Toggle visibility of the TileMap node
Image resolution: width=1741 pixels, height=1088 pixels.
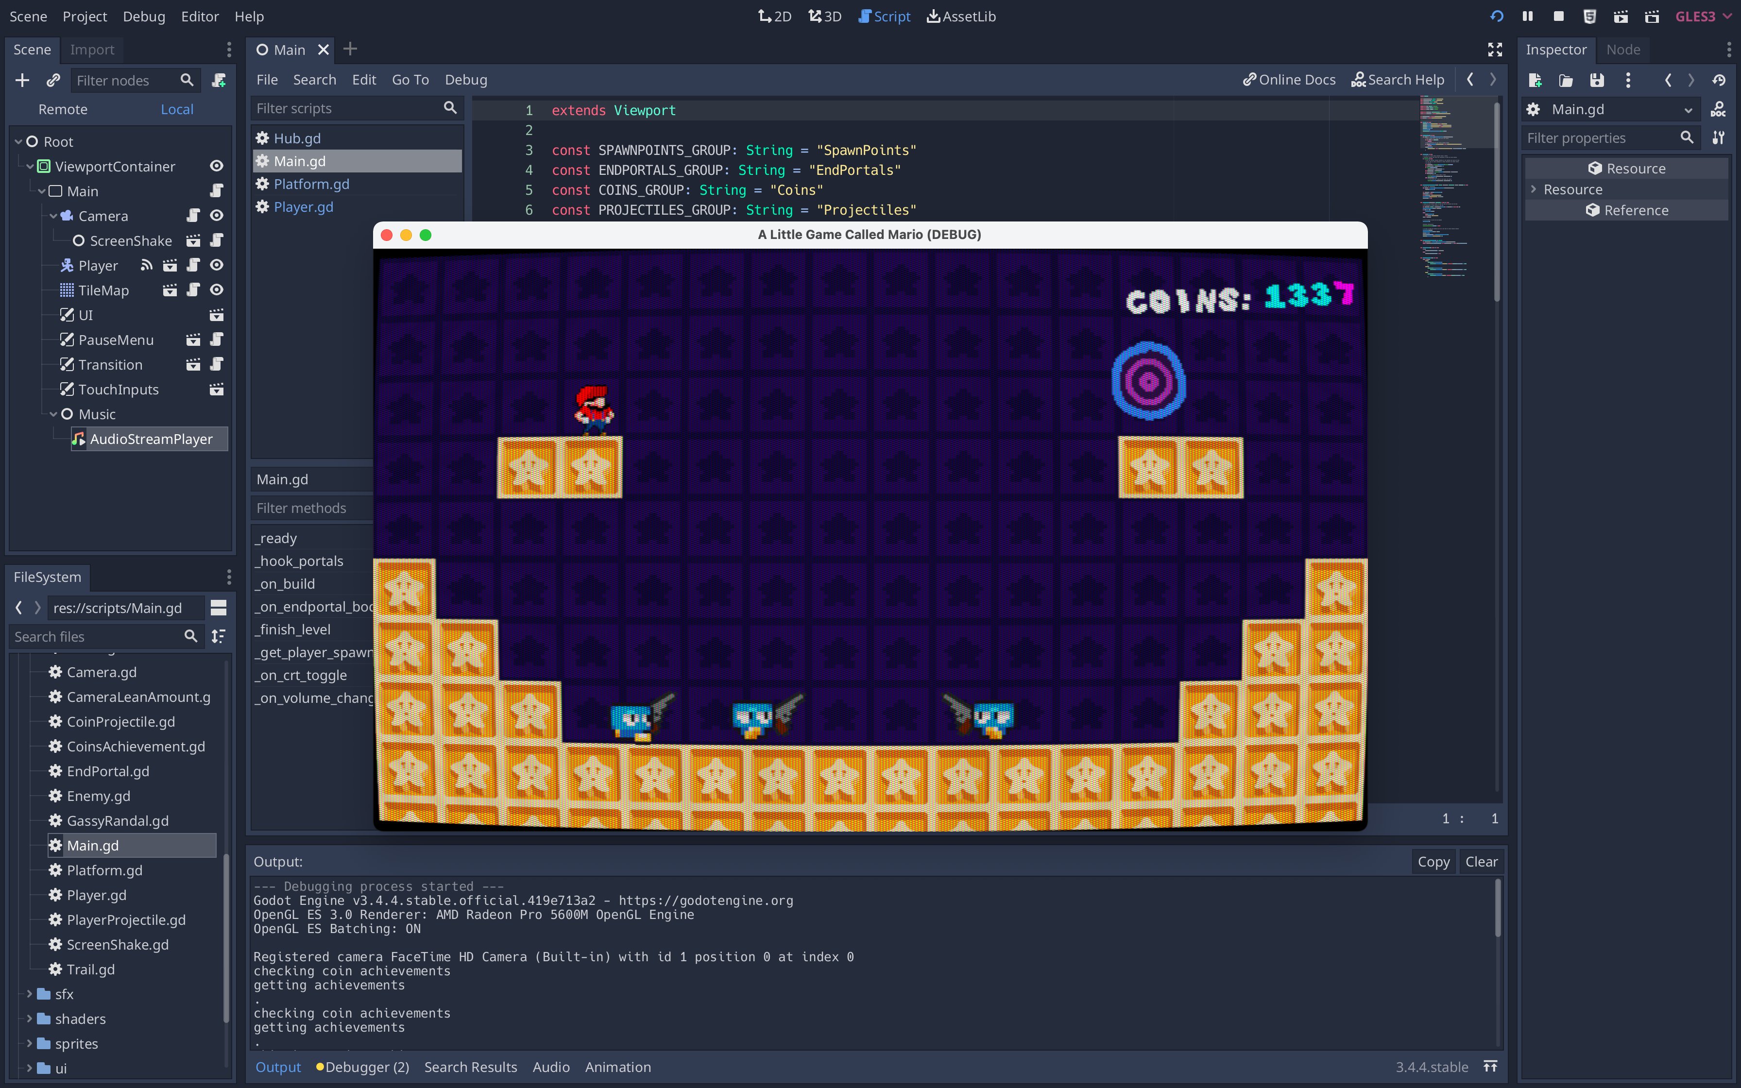point(217,290)
